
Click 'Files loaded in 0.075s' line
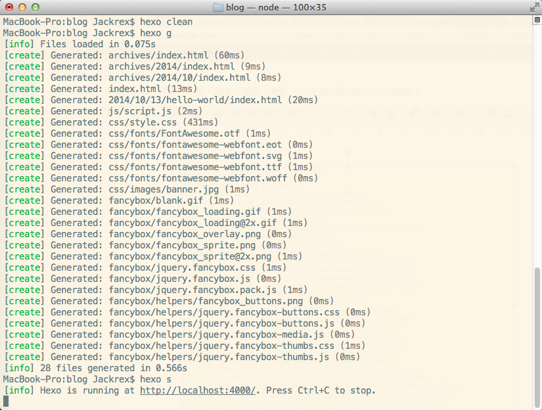pyautogui.click(x=98, y=44)
